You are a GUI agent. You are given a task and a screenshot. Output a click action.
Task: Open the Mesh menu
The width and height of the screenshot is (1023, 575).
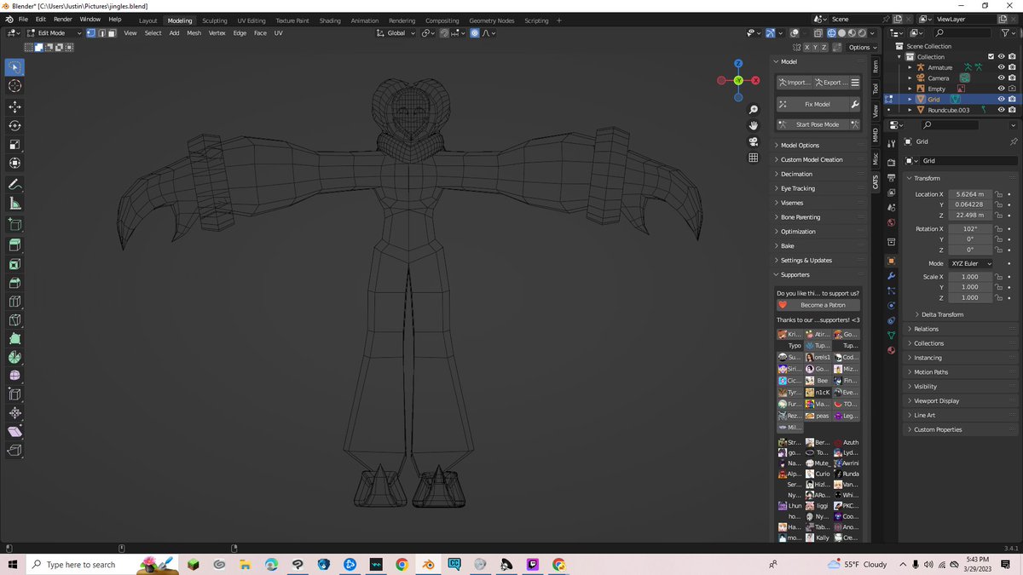click(x=194, y=33)
